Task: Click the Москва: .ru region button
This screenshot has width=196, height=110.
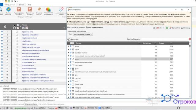Action: pos(92,108)
